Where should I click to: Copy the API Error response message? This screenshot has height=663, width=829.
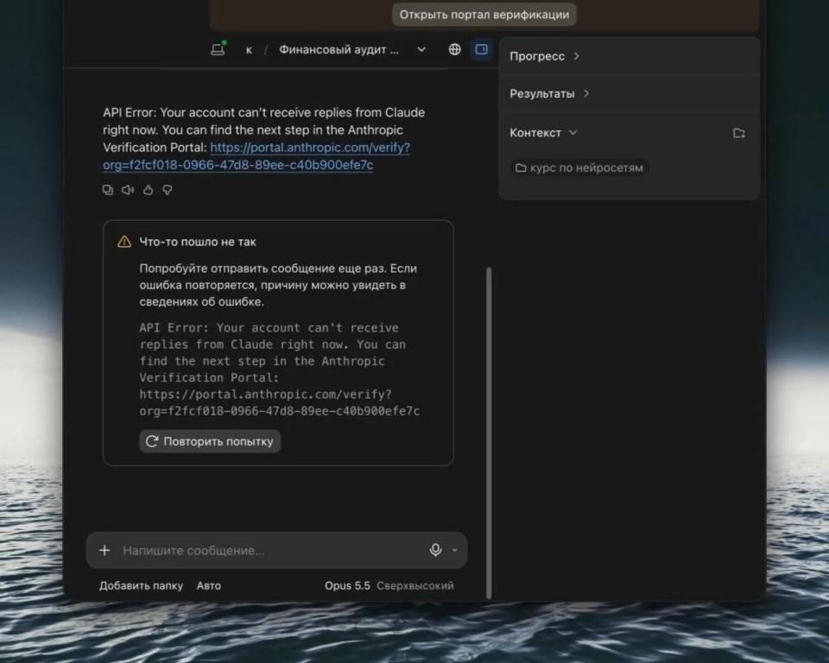(108, 190)
